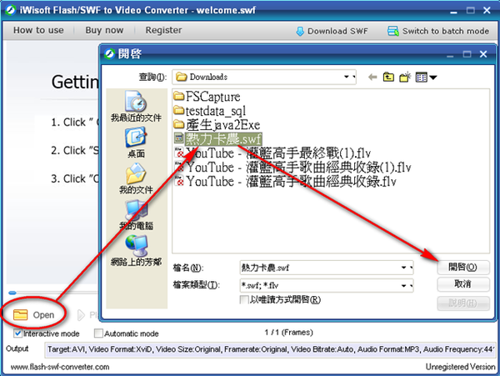Select the FSCapture folder
The image size is (500, 376).
207,97
